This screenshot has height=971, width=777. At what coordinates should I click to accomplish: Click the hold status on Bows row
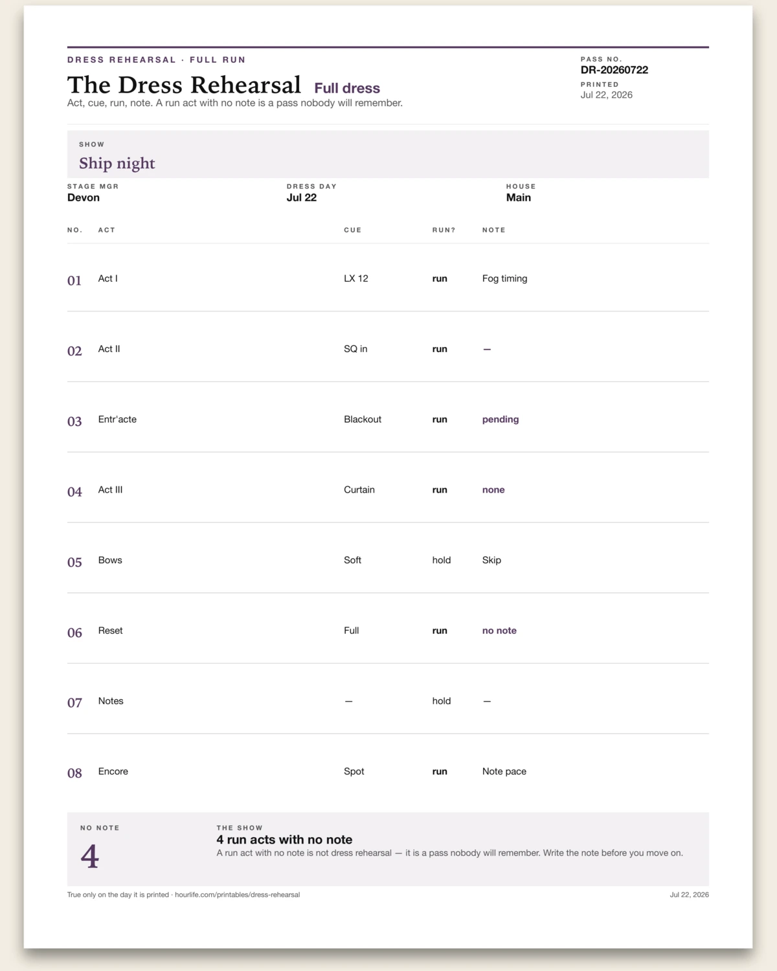[x=442, y=560]
